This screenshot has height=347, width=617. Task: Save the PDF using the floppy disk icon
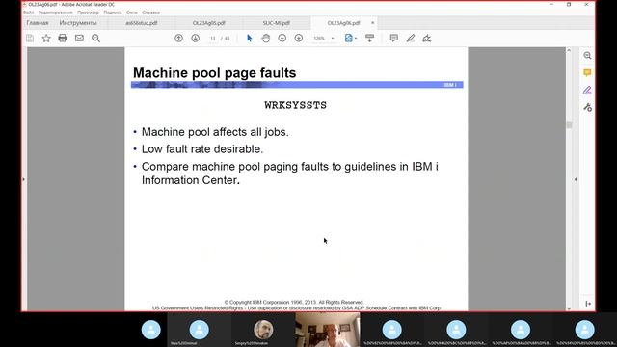30,39
